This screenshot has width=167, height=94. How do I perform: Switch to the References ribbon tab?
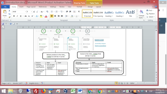pos(43,7)
